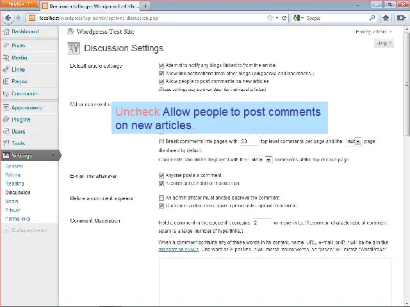This screenshot has width=410, height=307.
Task: Click the Links chain icon
Action: tap(6, 70)
